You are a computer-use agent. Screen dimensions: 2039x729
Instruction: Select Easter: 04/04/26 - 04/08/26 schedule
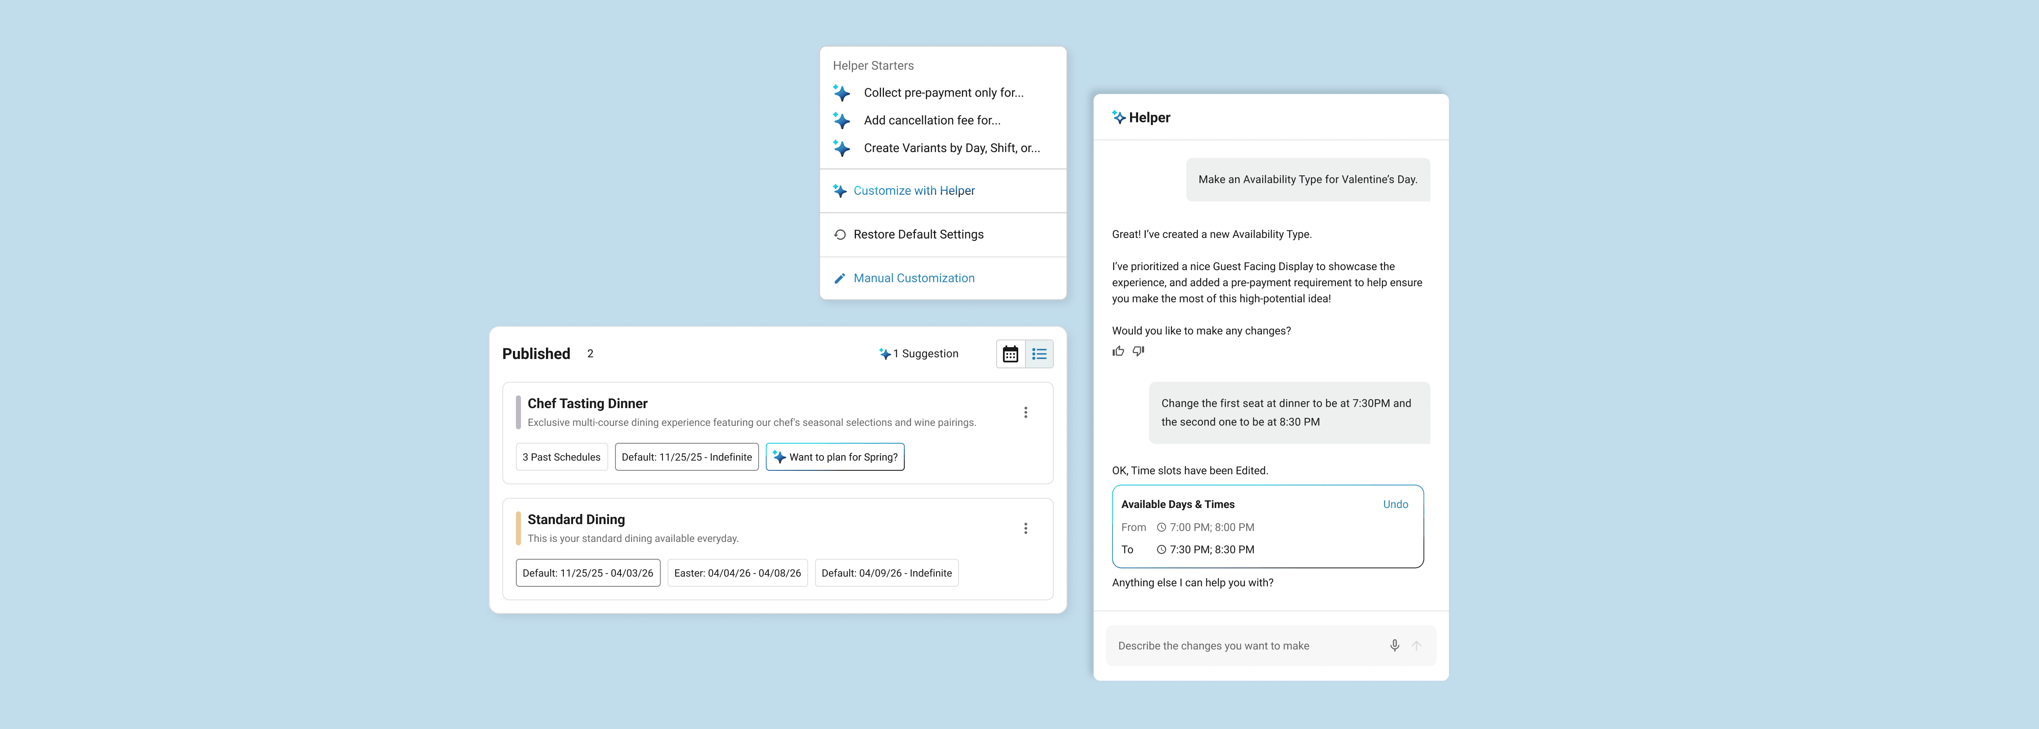coord(737,573)
